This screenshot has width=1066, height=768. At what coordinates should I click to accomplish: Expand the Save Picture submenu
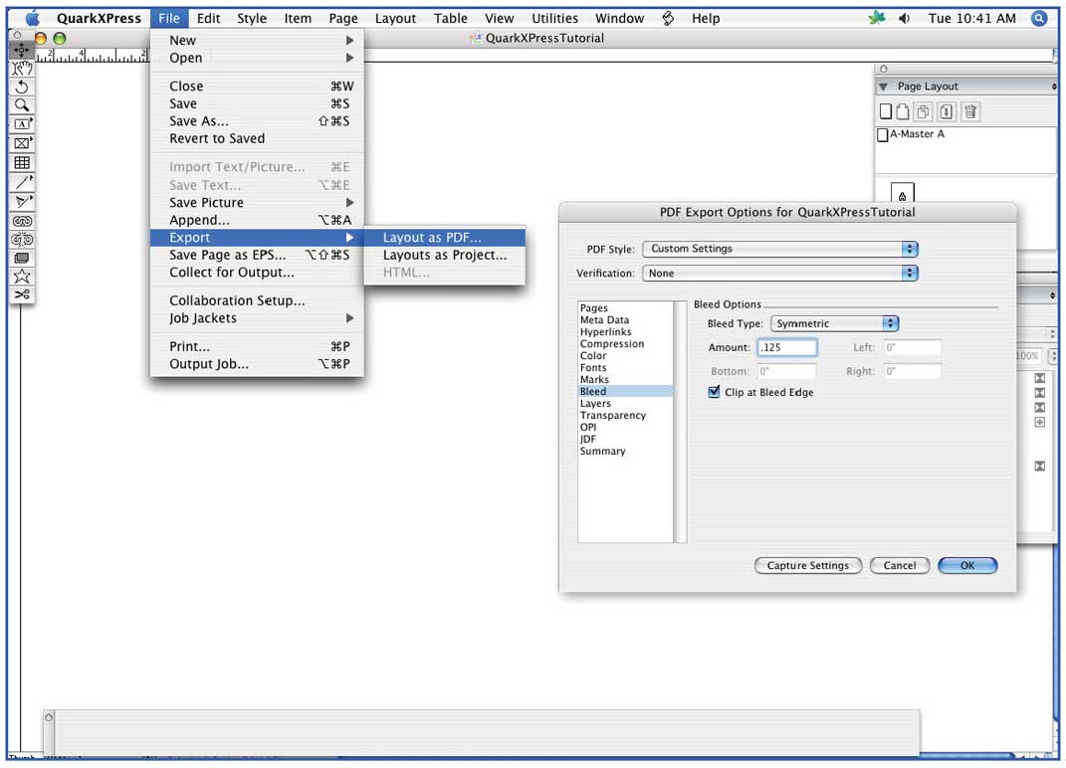pyautogui.click(x=257, y=203)
